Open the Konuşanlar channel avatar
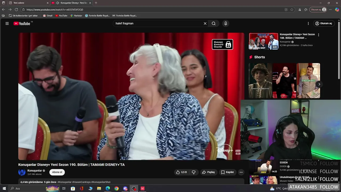341x192 pixels. click(22, 172)
